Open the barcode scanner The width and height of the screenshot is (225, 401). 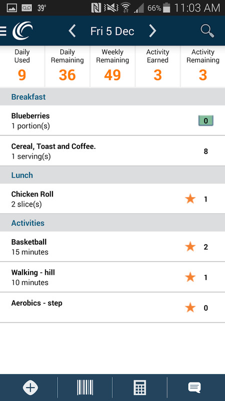pyautogui.click(x=85, y=387)
